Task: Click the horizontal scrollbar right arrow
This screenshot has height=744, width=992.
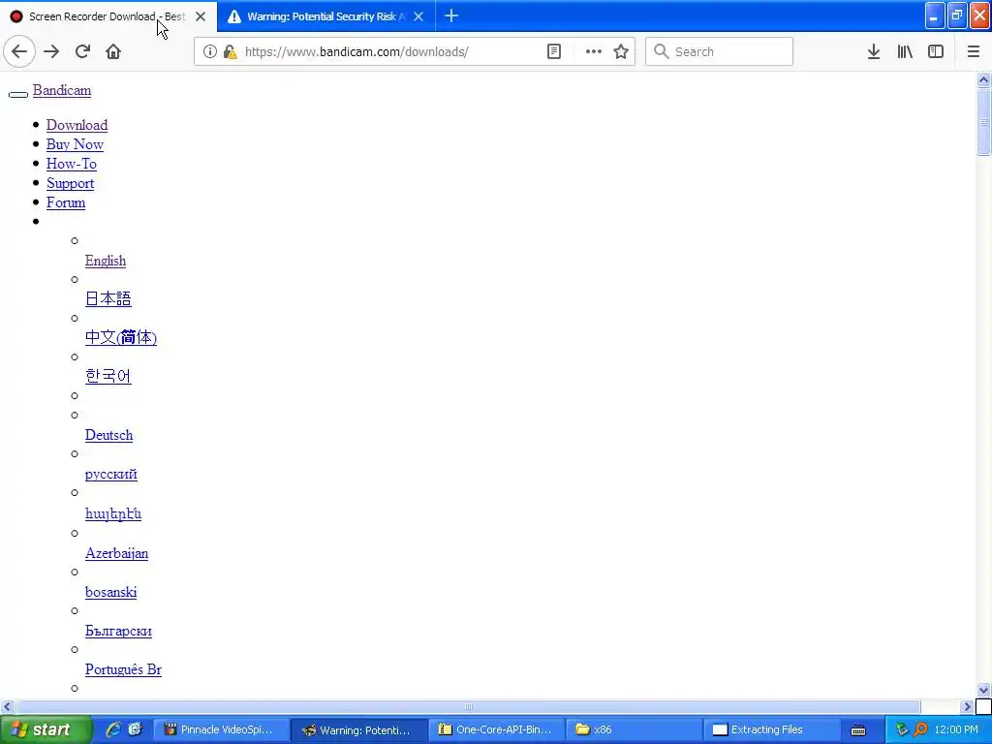Action: click(967, 706)
